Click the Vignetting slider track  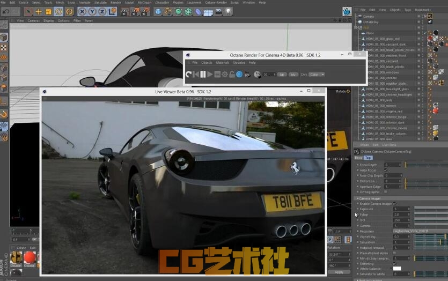pos(430,236)
